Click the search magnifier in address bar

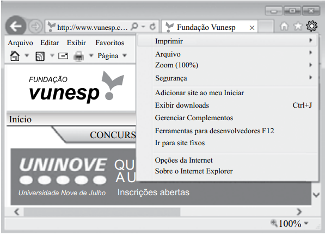point(134,27)
